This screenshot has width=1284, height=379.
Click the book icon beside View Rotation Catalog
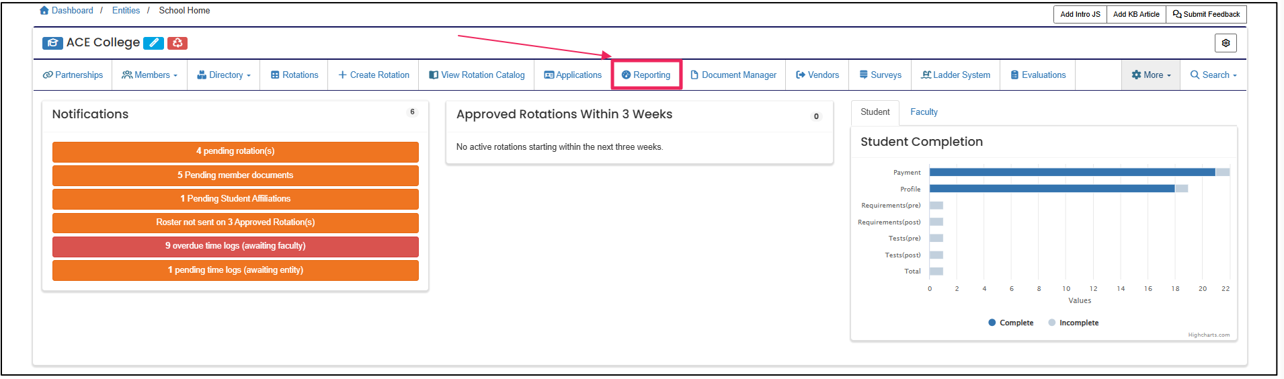pos(434,75)
